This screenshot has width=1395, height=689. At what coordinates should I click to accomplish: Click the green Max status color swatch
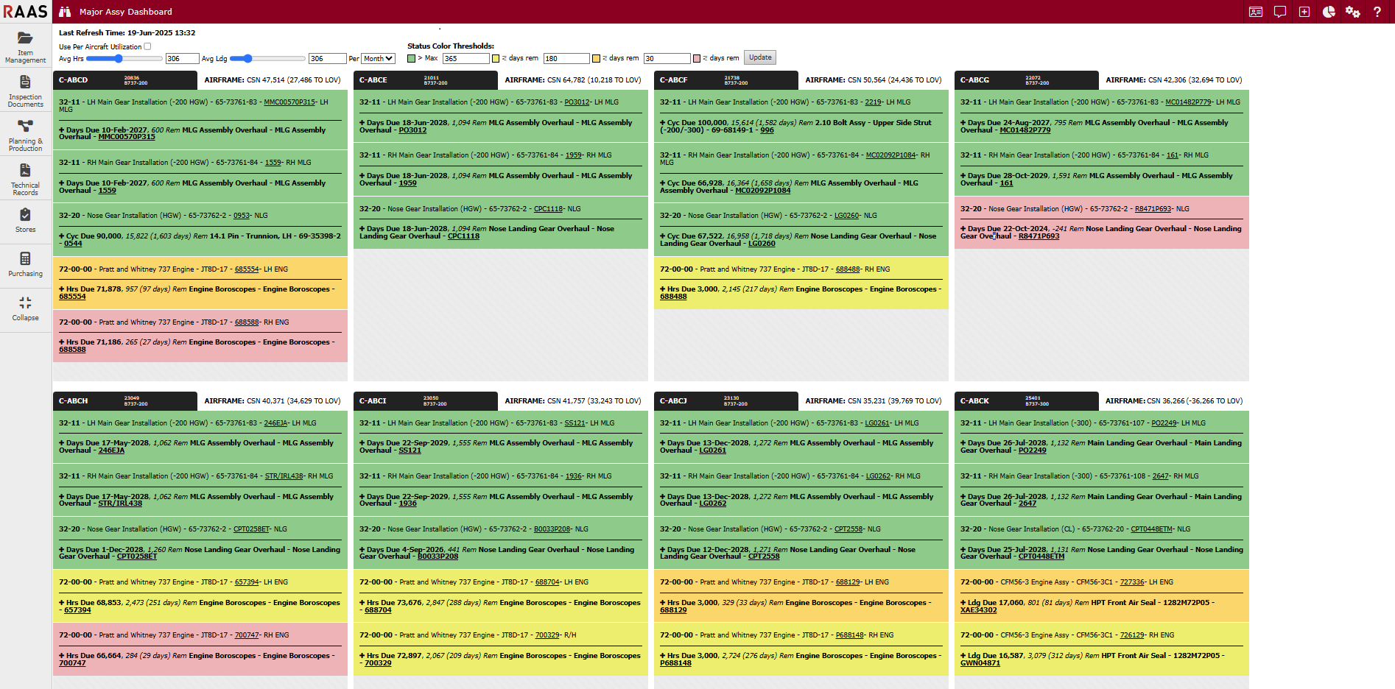tap(412, 59)
